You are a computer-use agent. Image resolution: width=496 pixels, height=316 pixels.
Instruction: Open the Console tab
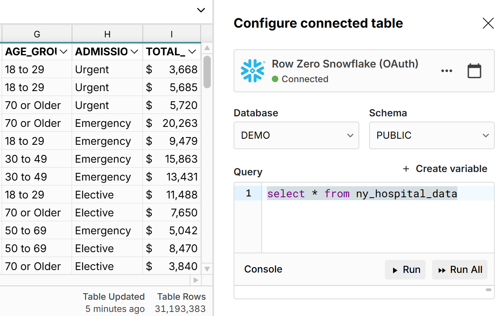tap(263, 269)
